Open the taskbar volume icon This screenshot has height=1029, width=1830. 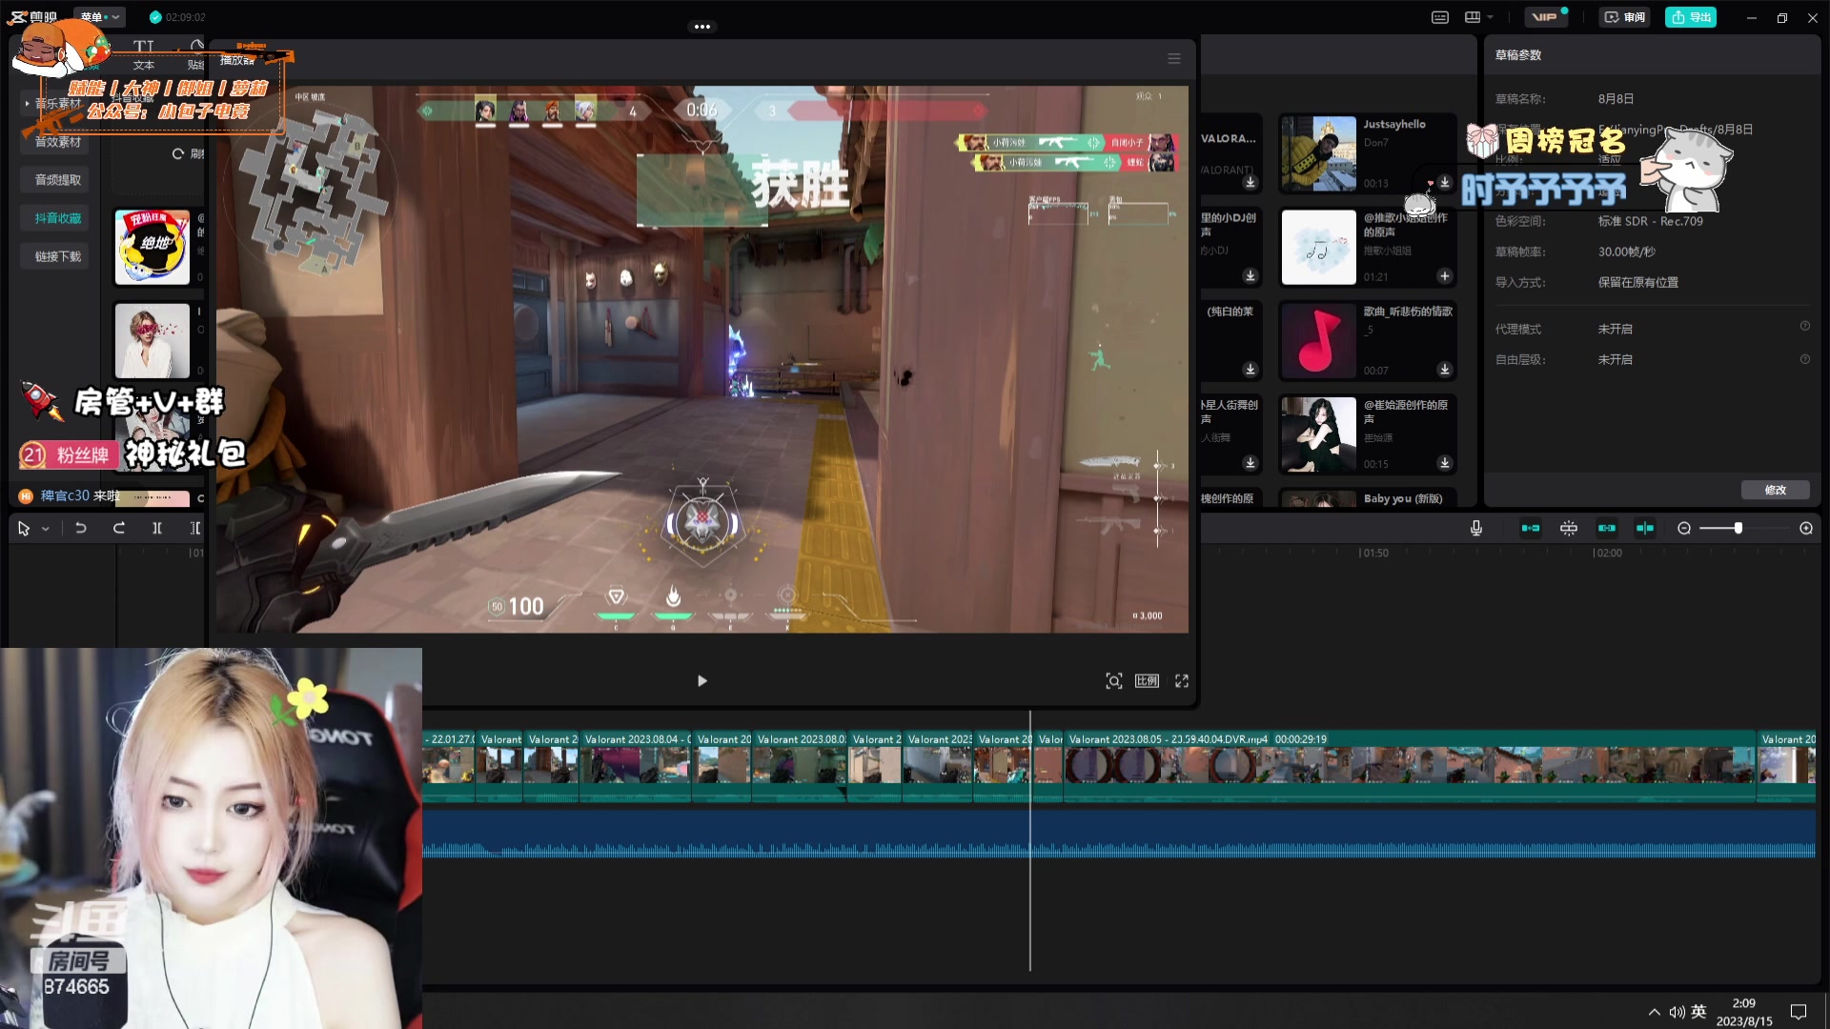click(x=1677, y=1012)
